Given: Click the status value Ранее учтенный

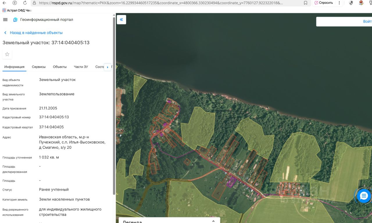Looking at the screenshot, I should pos(54,190).
